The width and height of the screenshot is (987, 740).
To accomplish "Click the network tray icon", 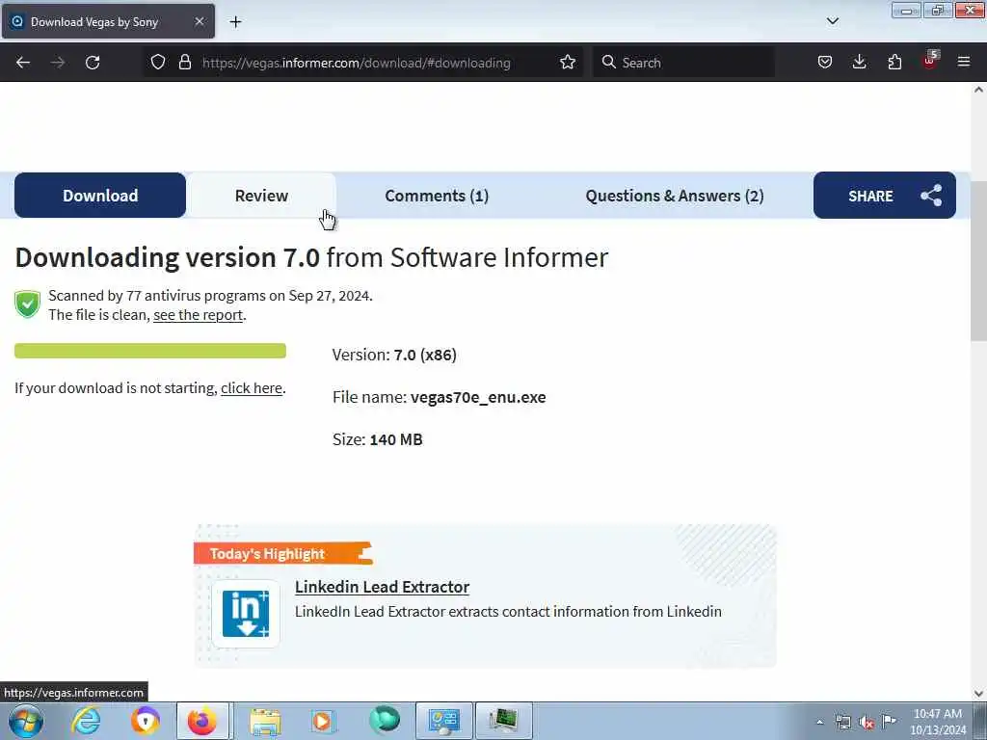I will tap(842, 723).
